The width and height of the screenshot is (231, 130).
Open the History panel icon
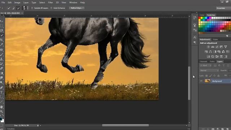pos(195,18)
